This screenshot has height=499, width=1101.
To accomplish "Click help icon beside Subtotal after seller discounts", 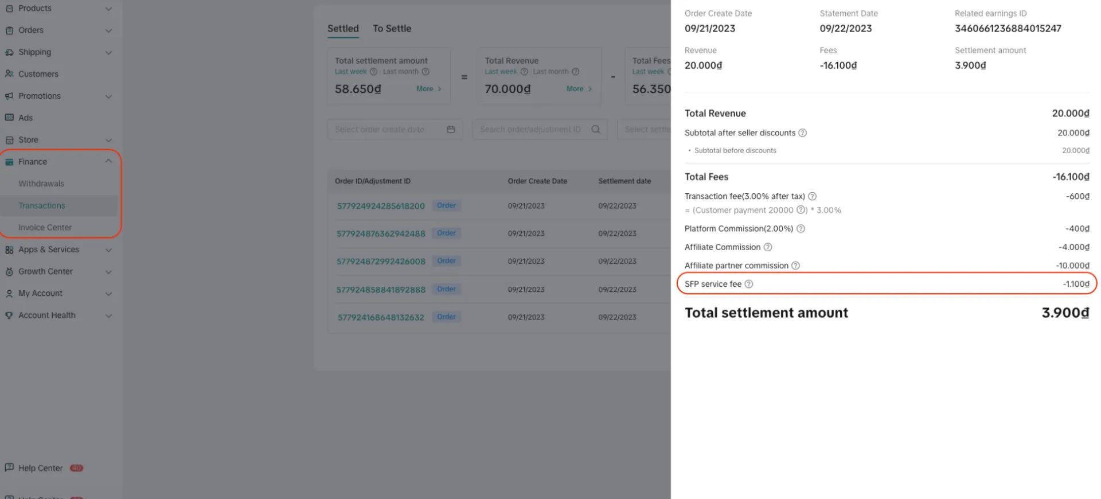I will pos(803,133).
